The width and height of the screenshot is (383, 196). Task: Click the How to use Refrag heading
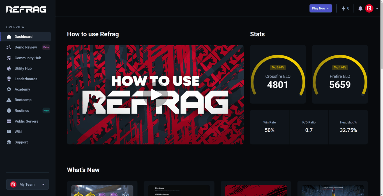[93, 34]
